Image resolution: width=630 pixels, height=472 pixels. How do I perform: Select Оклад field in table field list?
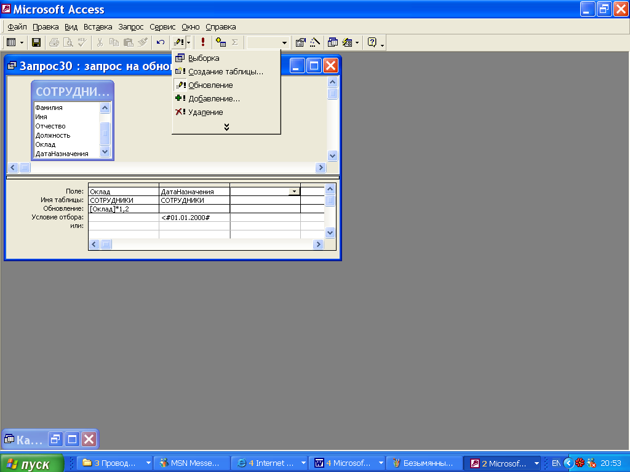(46, 144)
